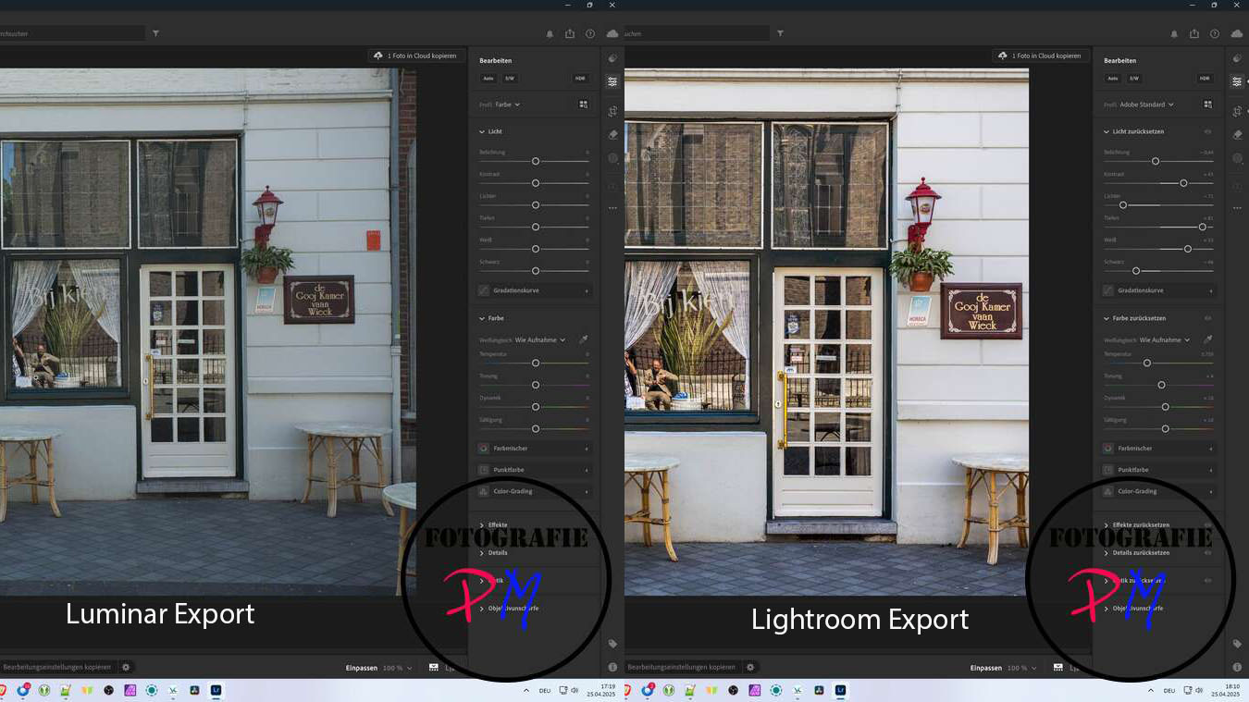The width and height of the screenshot is (1249, 702).
Task: Open the zoom percent dropdown in right window
Action: coord(1022,668)
